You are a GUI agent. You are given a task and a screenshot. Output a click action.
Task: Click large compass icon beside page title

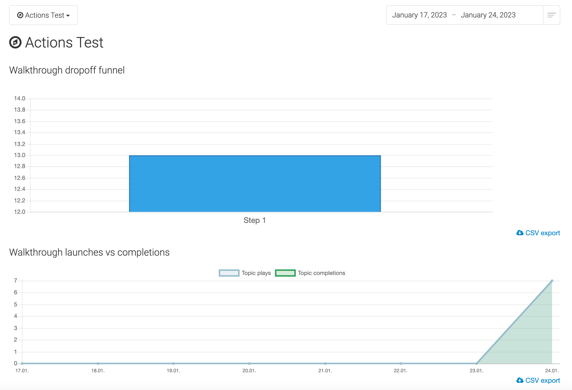[x=15, y=42]
